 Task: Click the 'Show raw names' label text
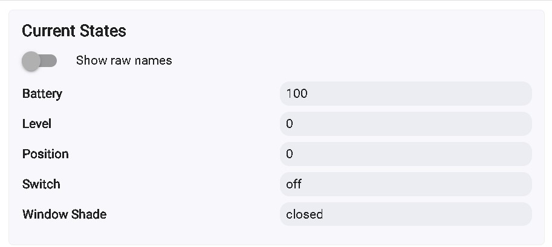point(124,60)
